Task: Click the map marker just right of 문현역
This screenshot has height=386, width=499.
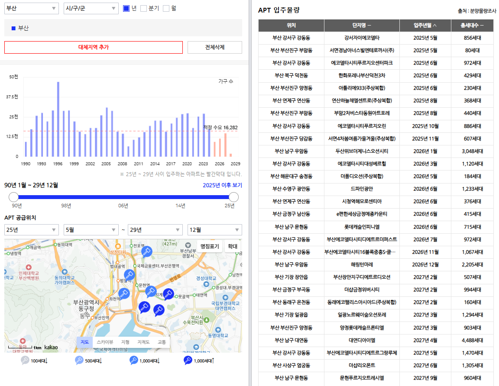Action: click(151, 291)
